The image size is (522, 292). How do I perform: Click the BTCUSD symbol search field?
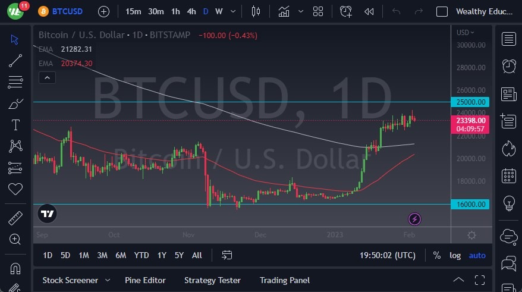(65, 11)
